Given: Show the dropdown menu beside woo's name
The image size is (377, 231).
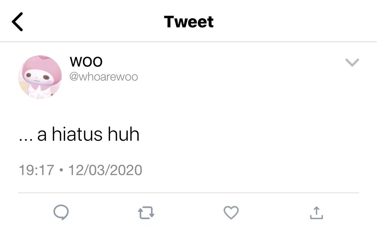Looking at the screenshot, I should pos(352,63).
